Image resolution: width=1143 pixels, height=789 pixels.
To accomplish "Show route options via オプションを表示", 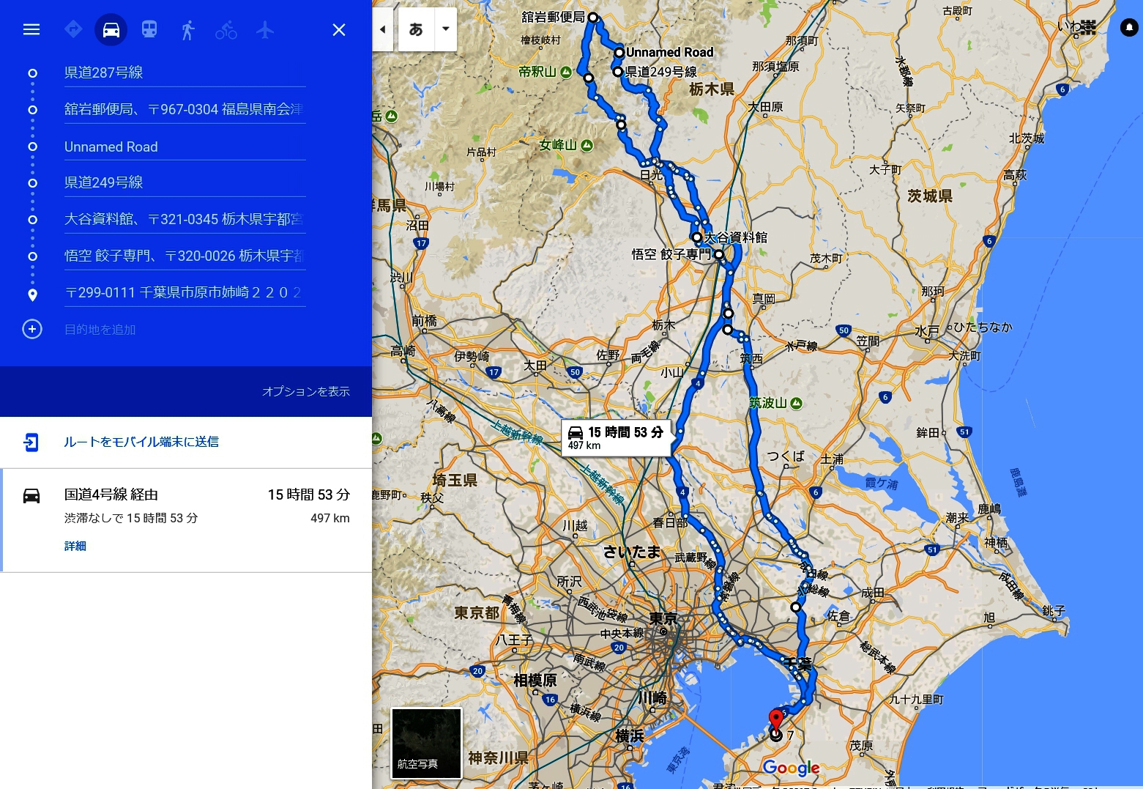I will (306, 391).
